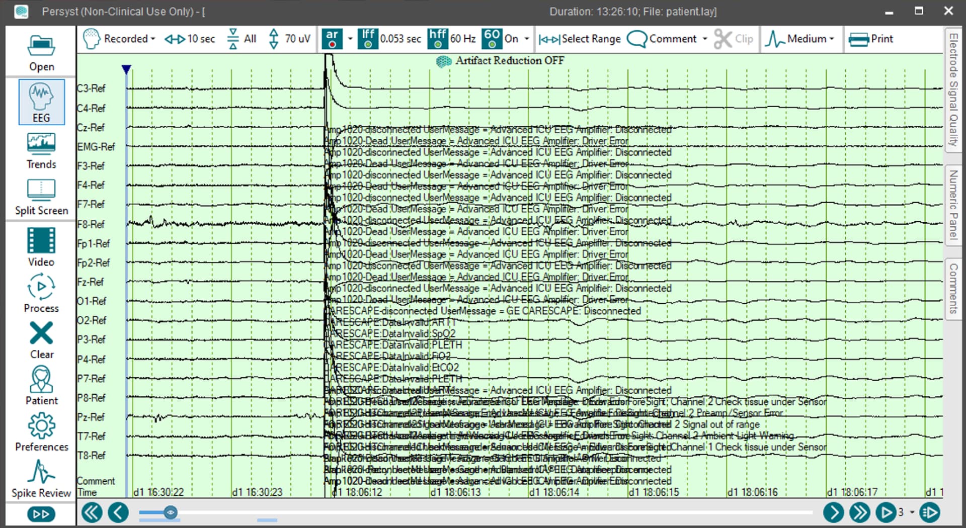The height and width of the screenshot is (528, 966).
Task: Click the Print button
Action: [871, 39]
